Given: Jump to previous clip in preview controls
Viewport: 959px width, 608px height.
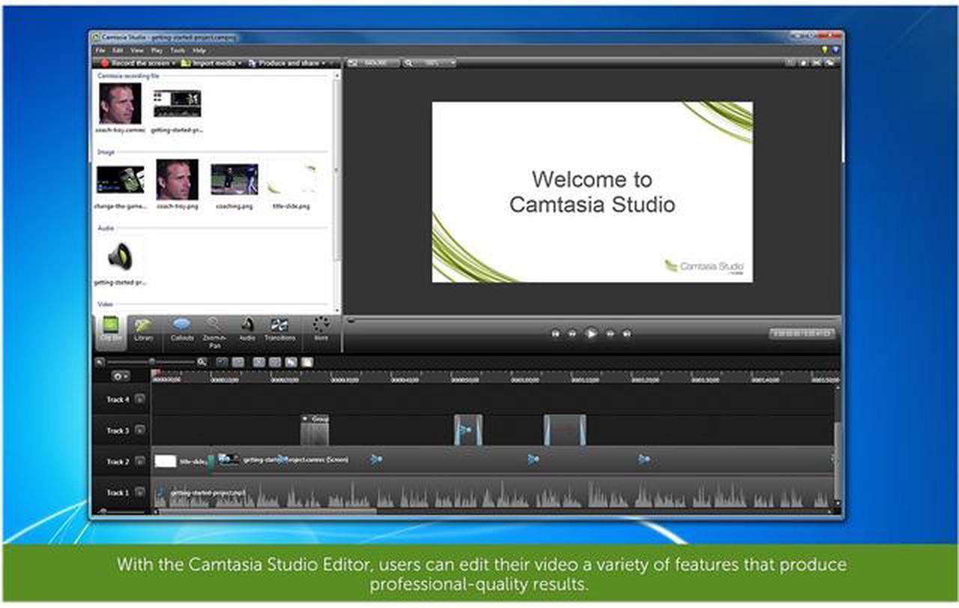Looking at the screenshot, I should [x=555, y=334].
